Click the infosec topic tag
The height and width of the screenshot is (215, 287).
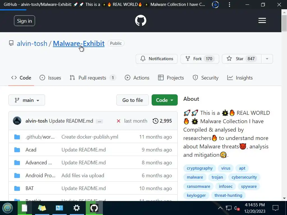[226, 186]
